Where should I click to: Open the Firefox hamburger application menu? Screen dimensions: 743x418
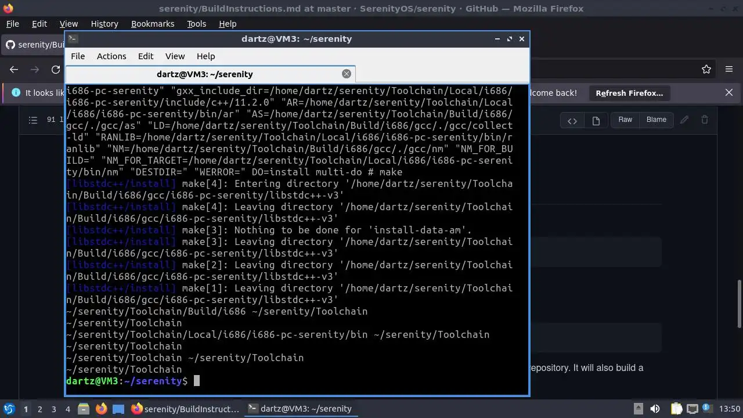point(729,70)
